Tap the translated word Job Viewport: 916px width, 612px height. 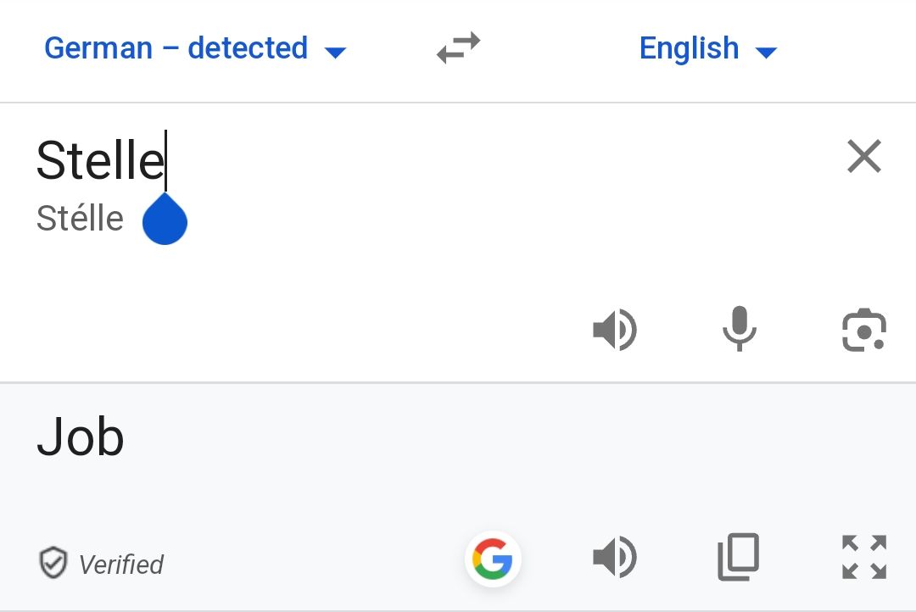pyautogui.click(x=81, y=437)
